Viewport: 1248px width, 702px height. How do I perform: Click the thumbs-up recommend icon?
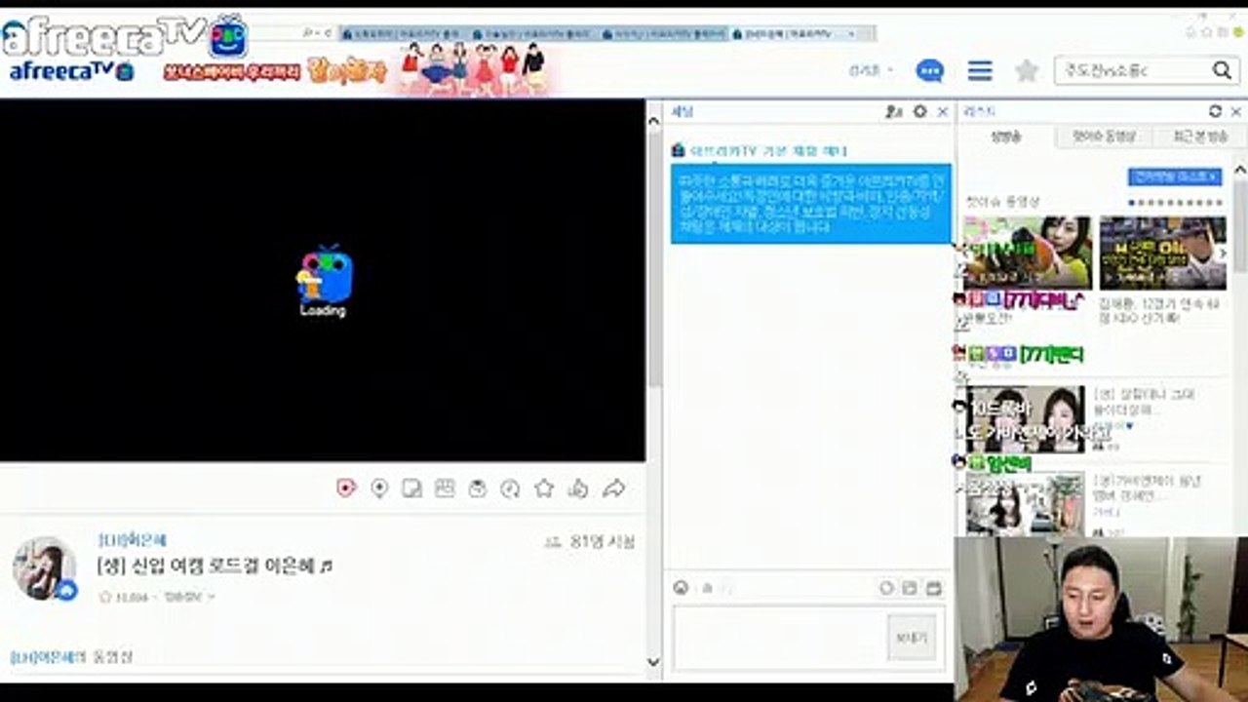tap(578, 488)
